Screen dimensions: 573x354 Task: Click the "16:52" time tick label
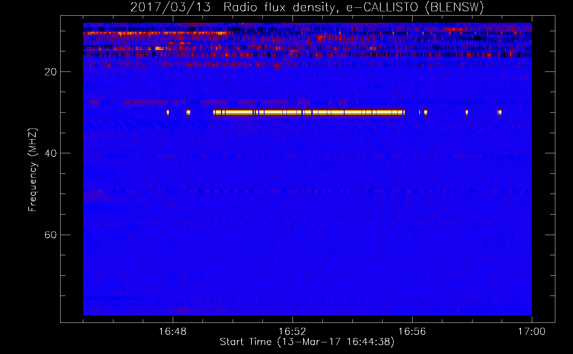click(293, 332)
